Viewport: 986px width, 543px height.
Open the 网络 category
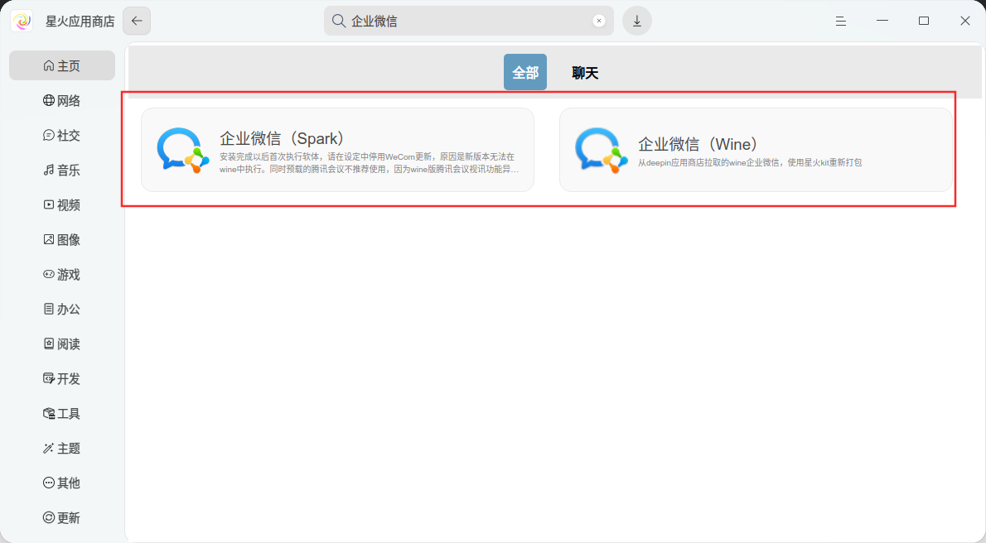(61, 100)
